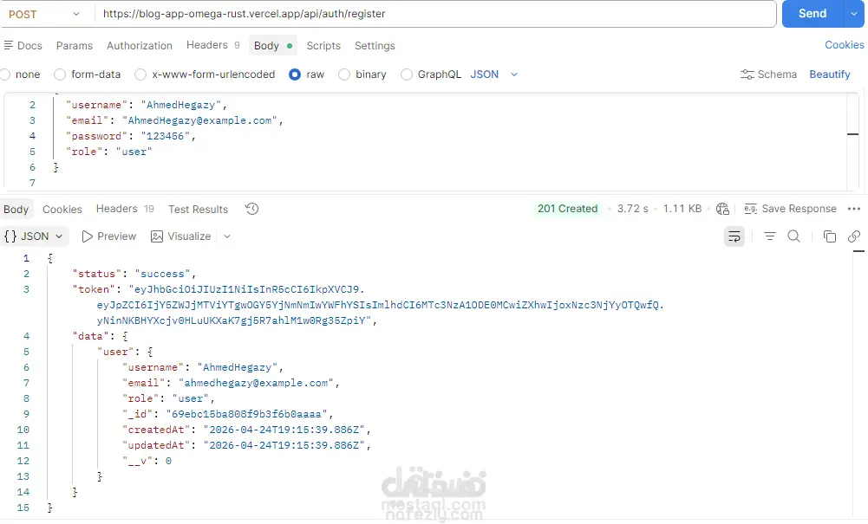Click the request URL field
The height and width of the screenshot is (524, 868).
[435, 14]
